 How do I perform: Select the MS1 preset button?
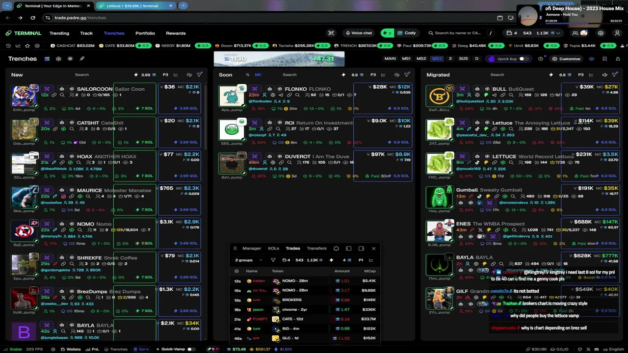click(406, 59)
